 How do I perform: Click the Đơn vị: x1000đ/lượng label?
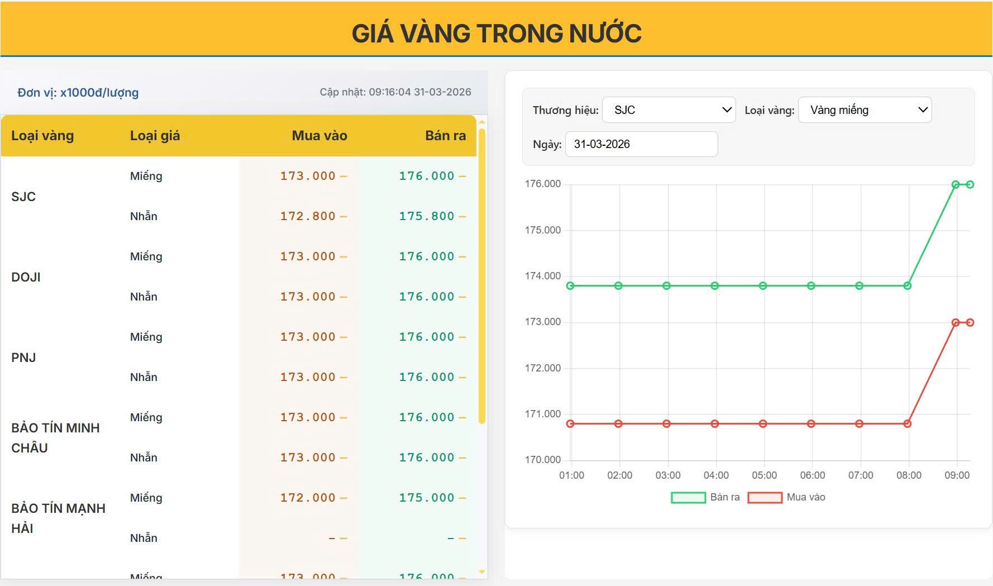point(78,93)
